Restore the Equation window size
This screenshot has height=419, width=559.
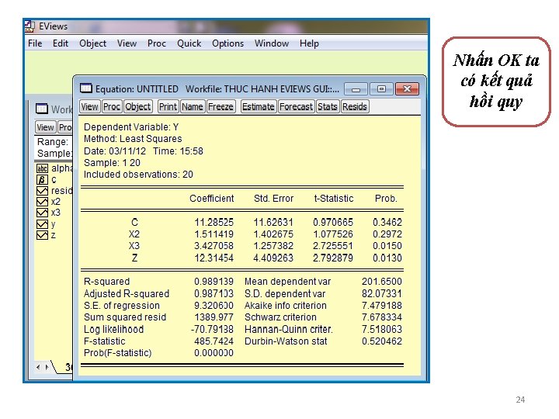click(381, 89)
